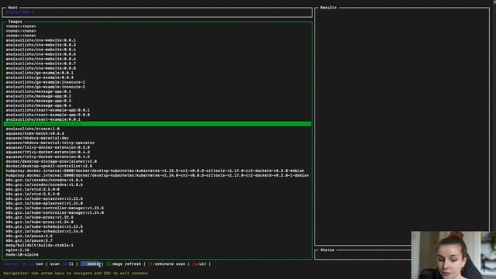Image resolution: width=496 pixels, height=279 pixels.
Task: Select image cns-website:0.0.8
Action: click(x=41, y=68)
